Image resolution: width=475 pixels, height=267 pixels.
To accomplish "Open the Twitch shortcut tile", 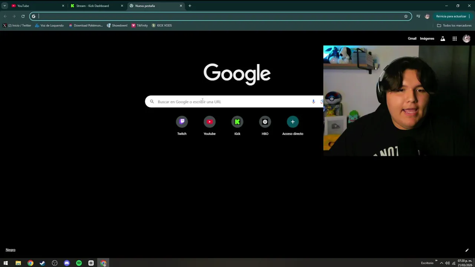I will [182, 126].
